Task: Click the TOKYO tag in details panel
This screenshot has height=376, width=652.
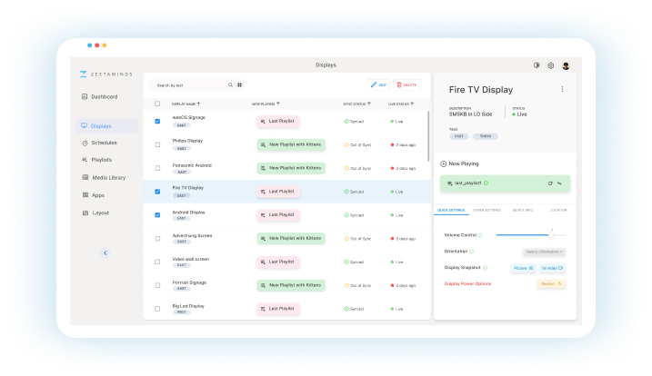Action: click(486, 136)
